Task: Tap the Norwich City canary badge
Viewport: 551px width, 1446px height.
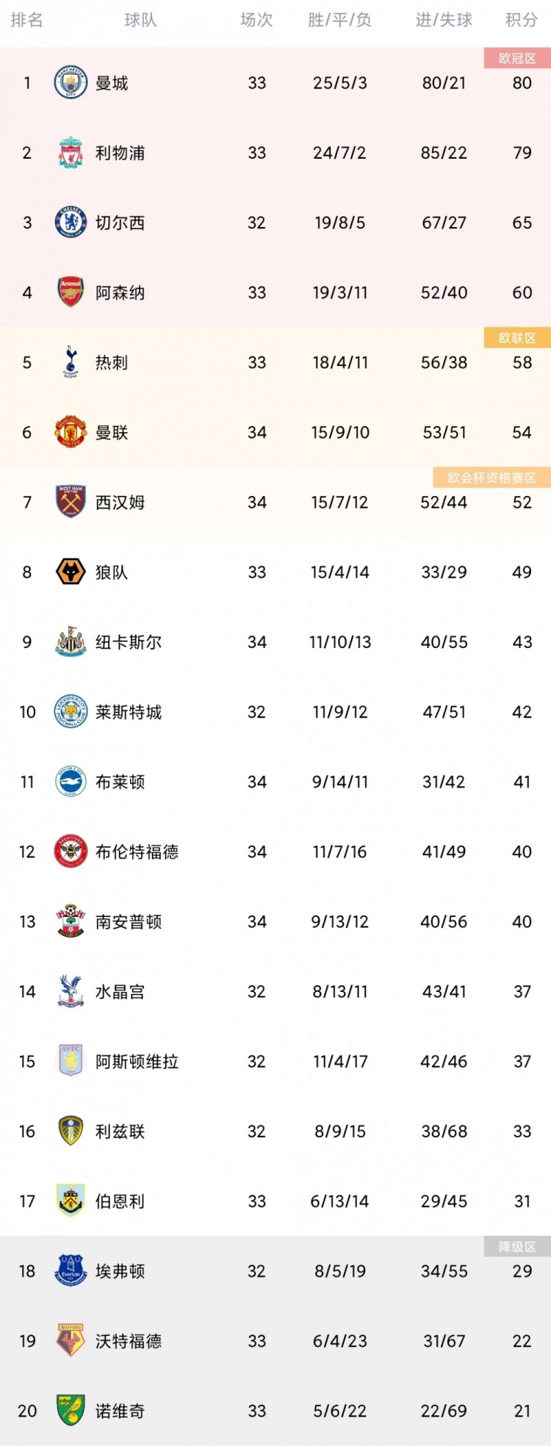Action: [x=71, y=1410]
